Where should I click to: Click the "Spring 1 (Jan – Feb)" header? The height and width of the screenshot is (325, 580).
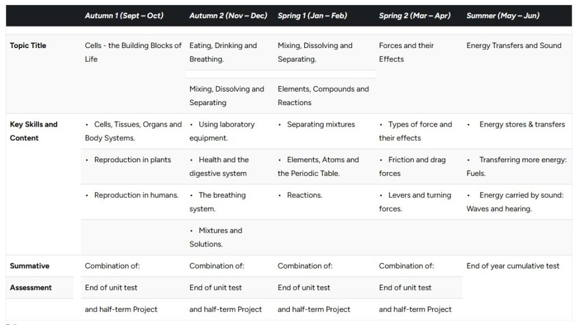coord(312,16)
